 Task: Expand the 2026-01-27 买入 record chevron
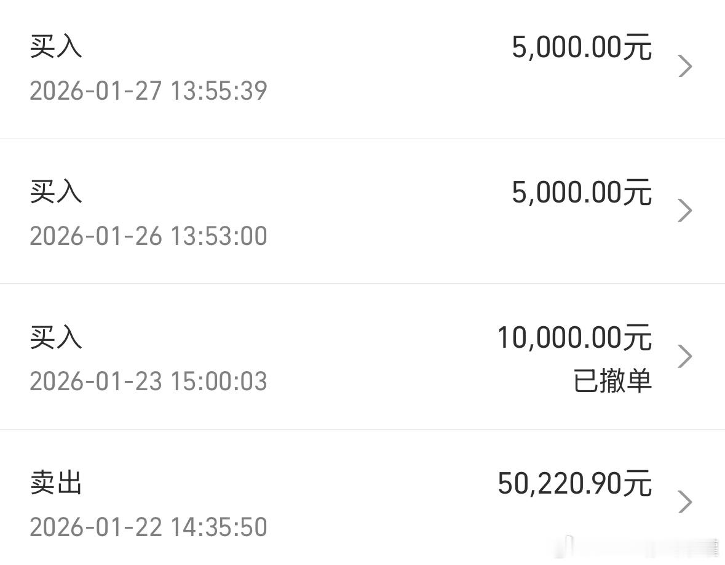684,66
